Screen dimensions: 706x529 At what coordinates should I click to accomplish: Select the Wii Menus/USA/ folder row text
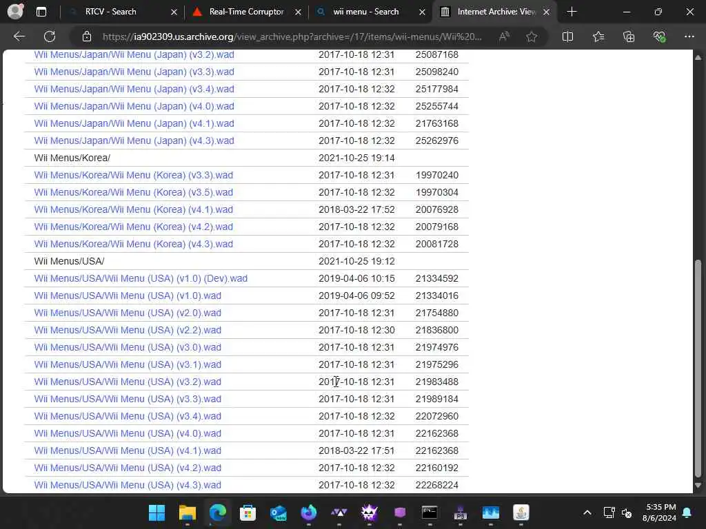tap(70, 261)
